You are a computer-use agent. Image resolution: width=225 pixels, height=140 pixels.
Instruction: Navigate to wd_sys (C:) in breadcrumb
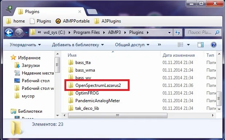(x=54, y=32)
